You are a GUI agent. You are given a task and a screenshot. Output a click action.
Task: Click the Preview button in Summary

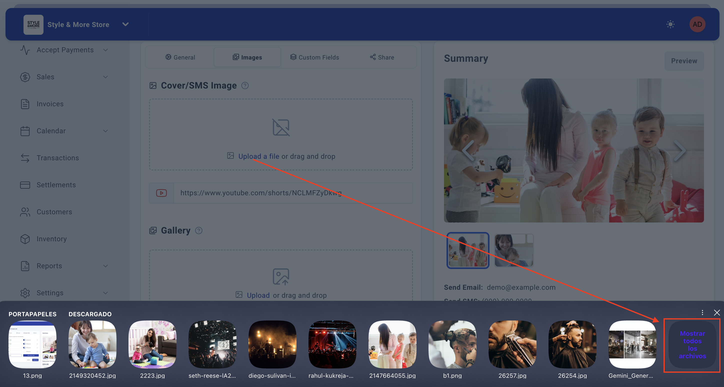(x=684, y=61)
